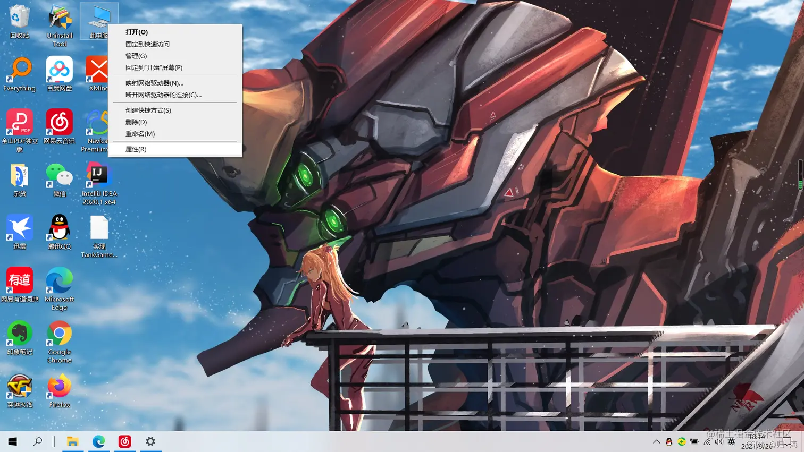The width and height of the screenshot is (804, 452).
Task: Select the 网易有道词典 desktop icon
Action: [19, 285]
